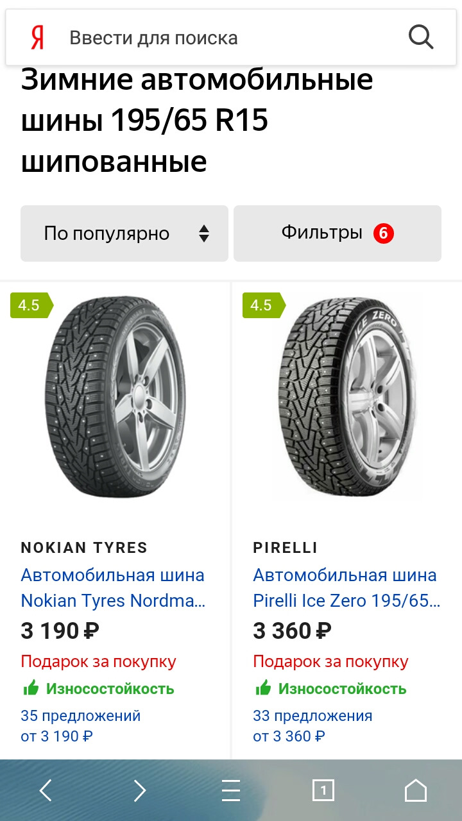Open "33 предложения" offers link
The image size is (462, 821).
(x=312, y=715)
